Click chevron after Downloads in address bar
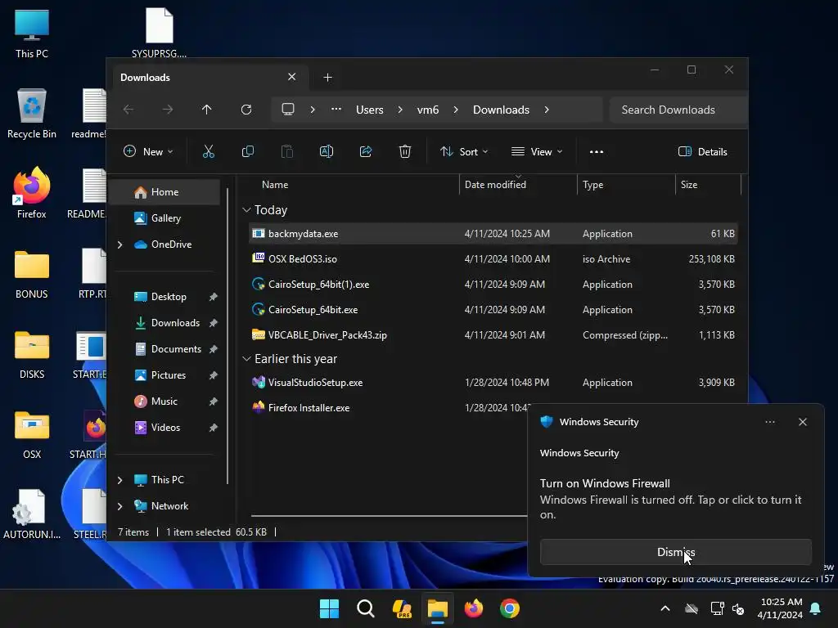This screenshot has height=628, width=838. tap(547, 110)
